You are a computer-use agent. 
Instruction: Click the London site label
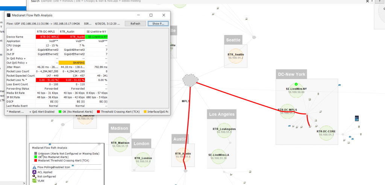[x=141, y=144]
